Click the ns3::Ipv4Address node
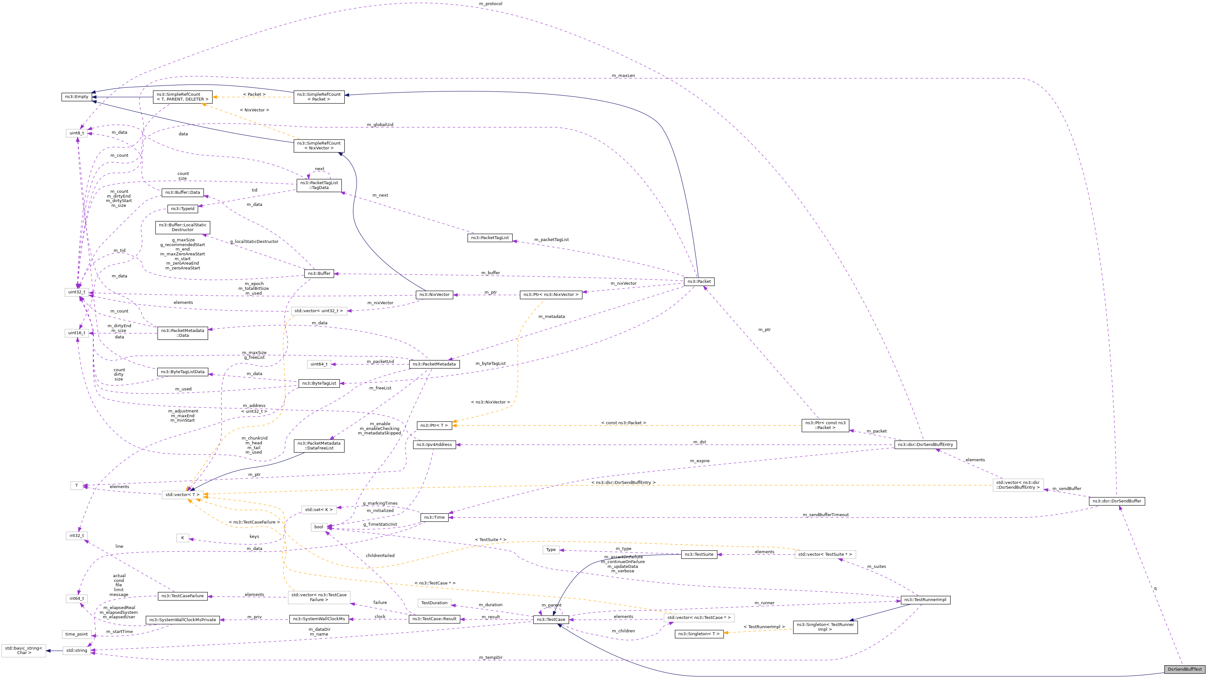 (434, 445)
